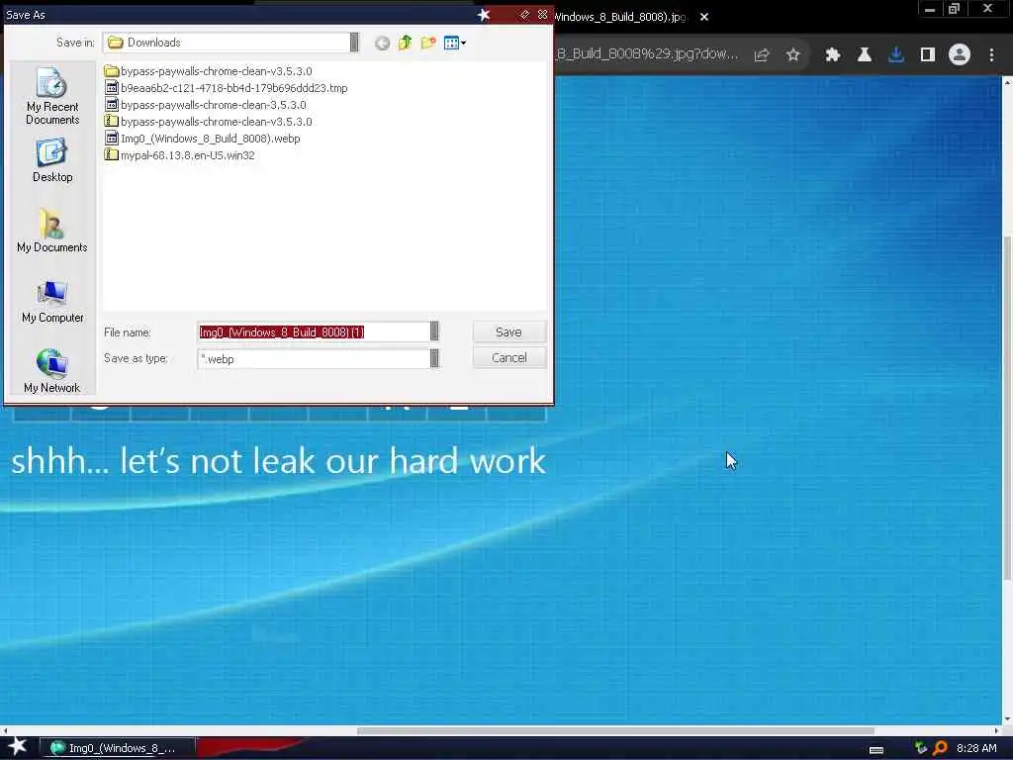This screenshot has height=760, width=1013.
Task: Select the bypass-paywalls-chrome-clean-3.5.3.0 file
Action: (x=206, y=105)
